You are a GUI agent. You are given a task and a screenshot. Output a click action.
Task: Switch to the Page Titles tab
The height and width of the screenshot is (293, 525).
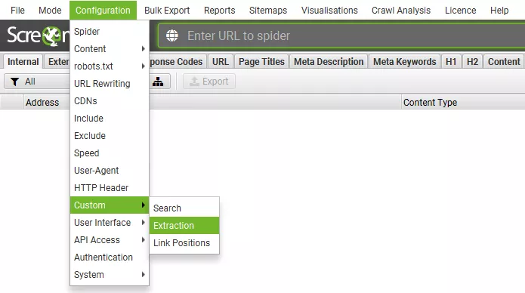tap(261, 62)
